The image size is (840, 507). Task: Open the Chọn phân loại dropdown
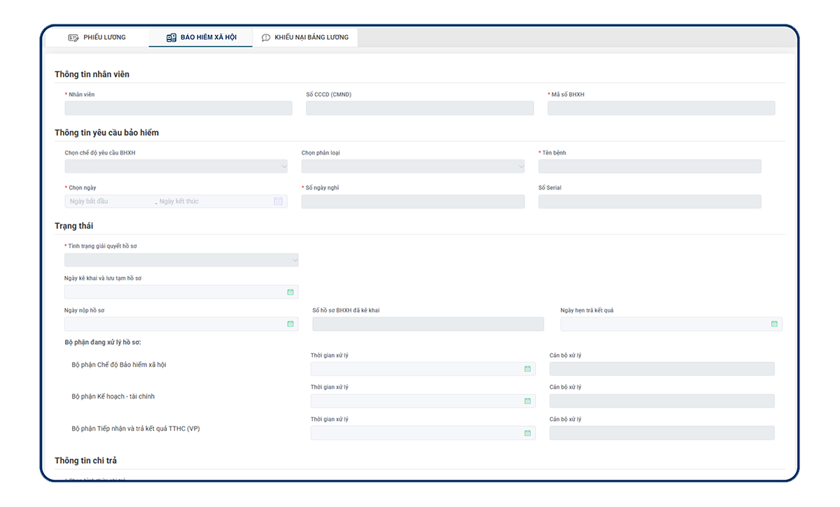click(413, 166)
